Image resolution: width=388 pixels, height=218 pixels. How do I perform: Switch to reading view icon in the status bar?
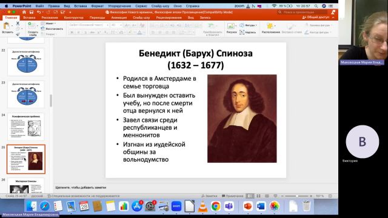(267, 196)
